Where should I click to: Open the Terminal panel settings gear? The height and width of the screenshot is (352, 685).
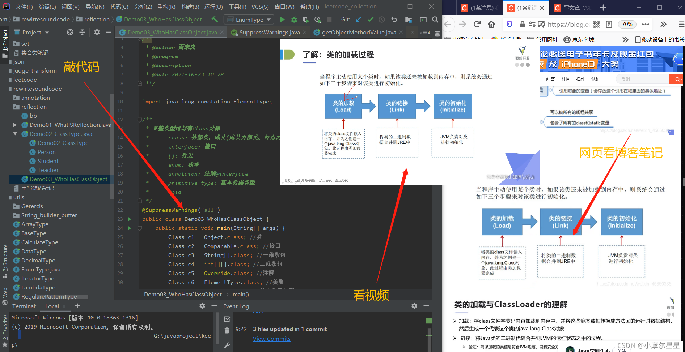pos(202,306)
